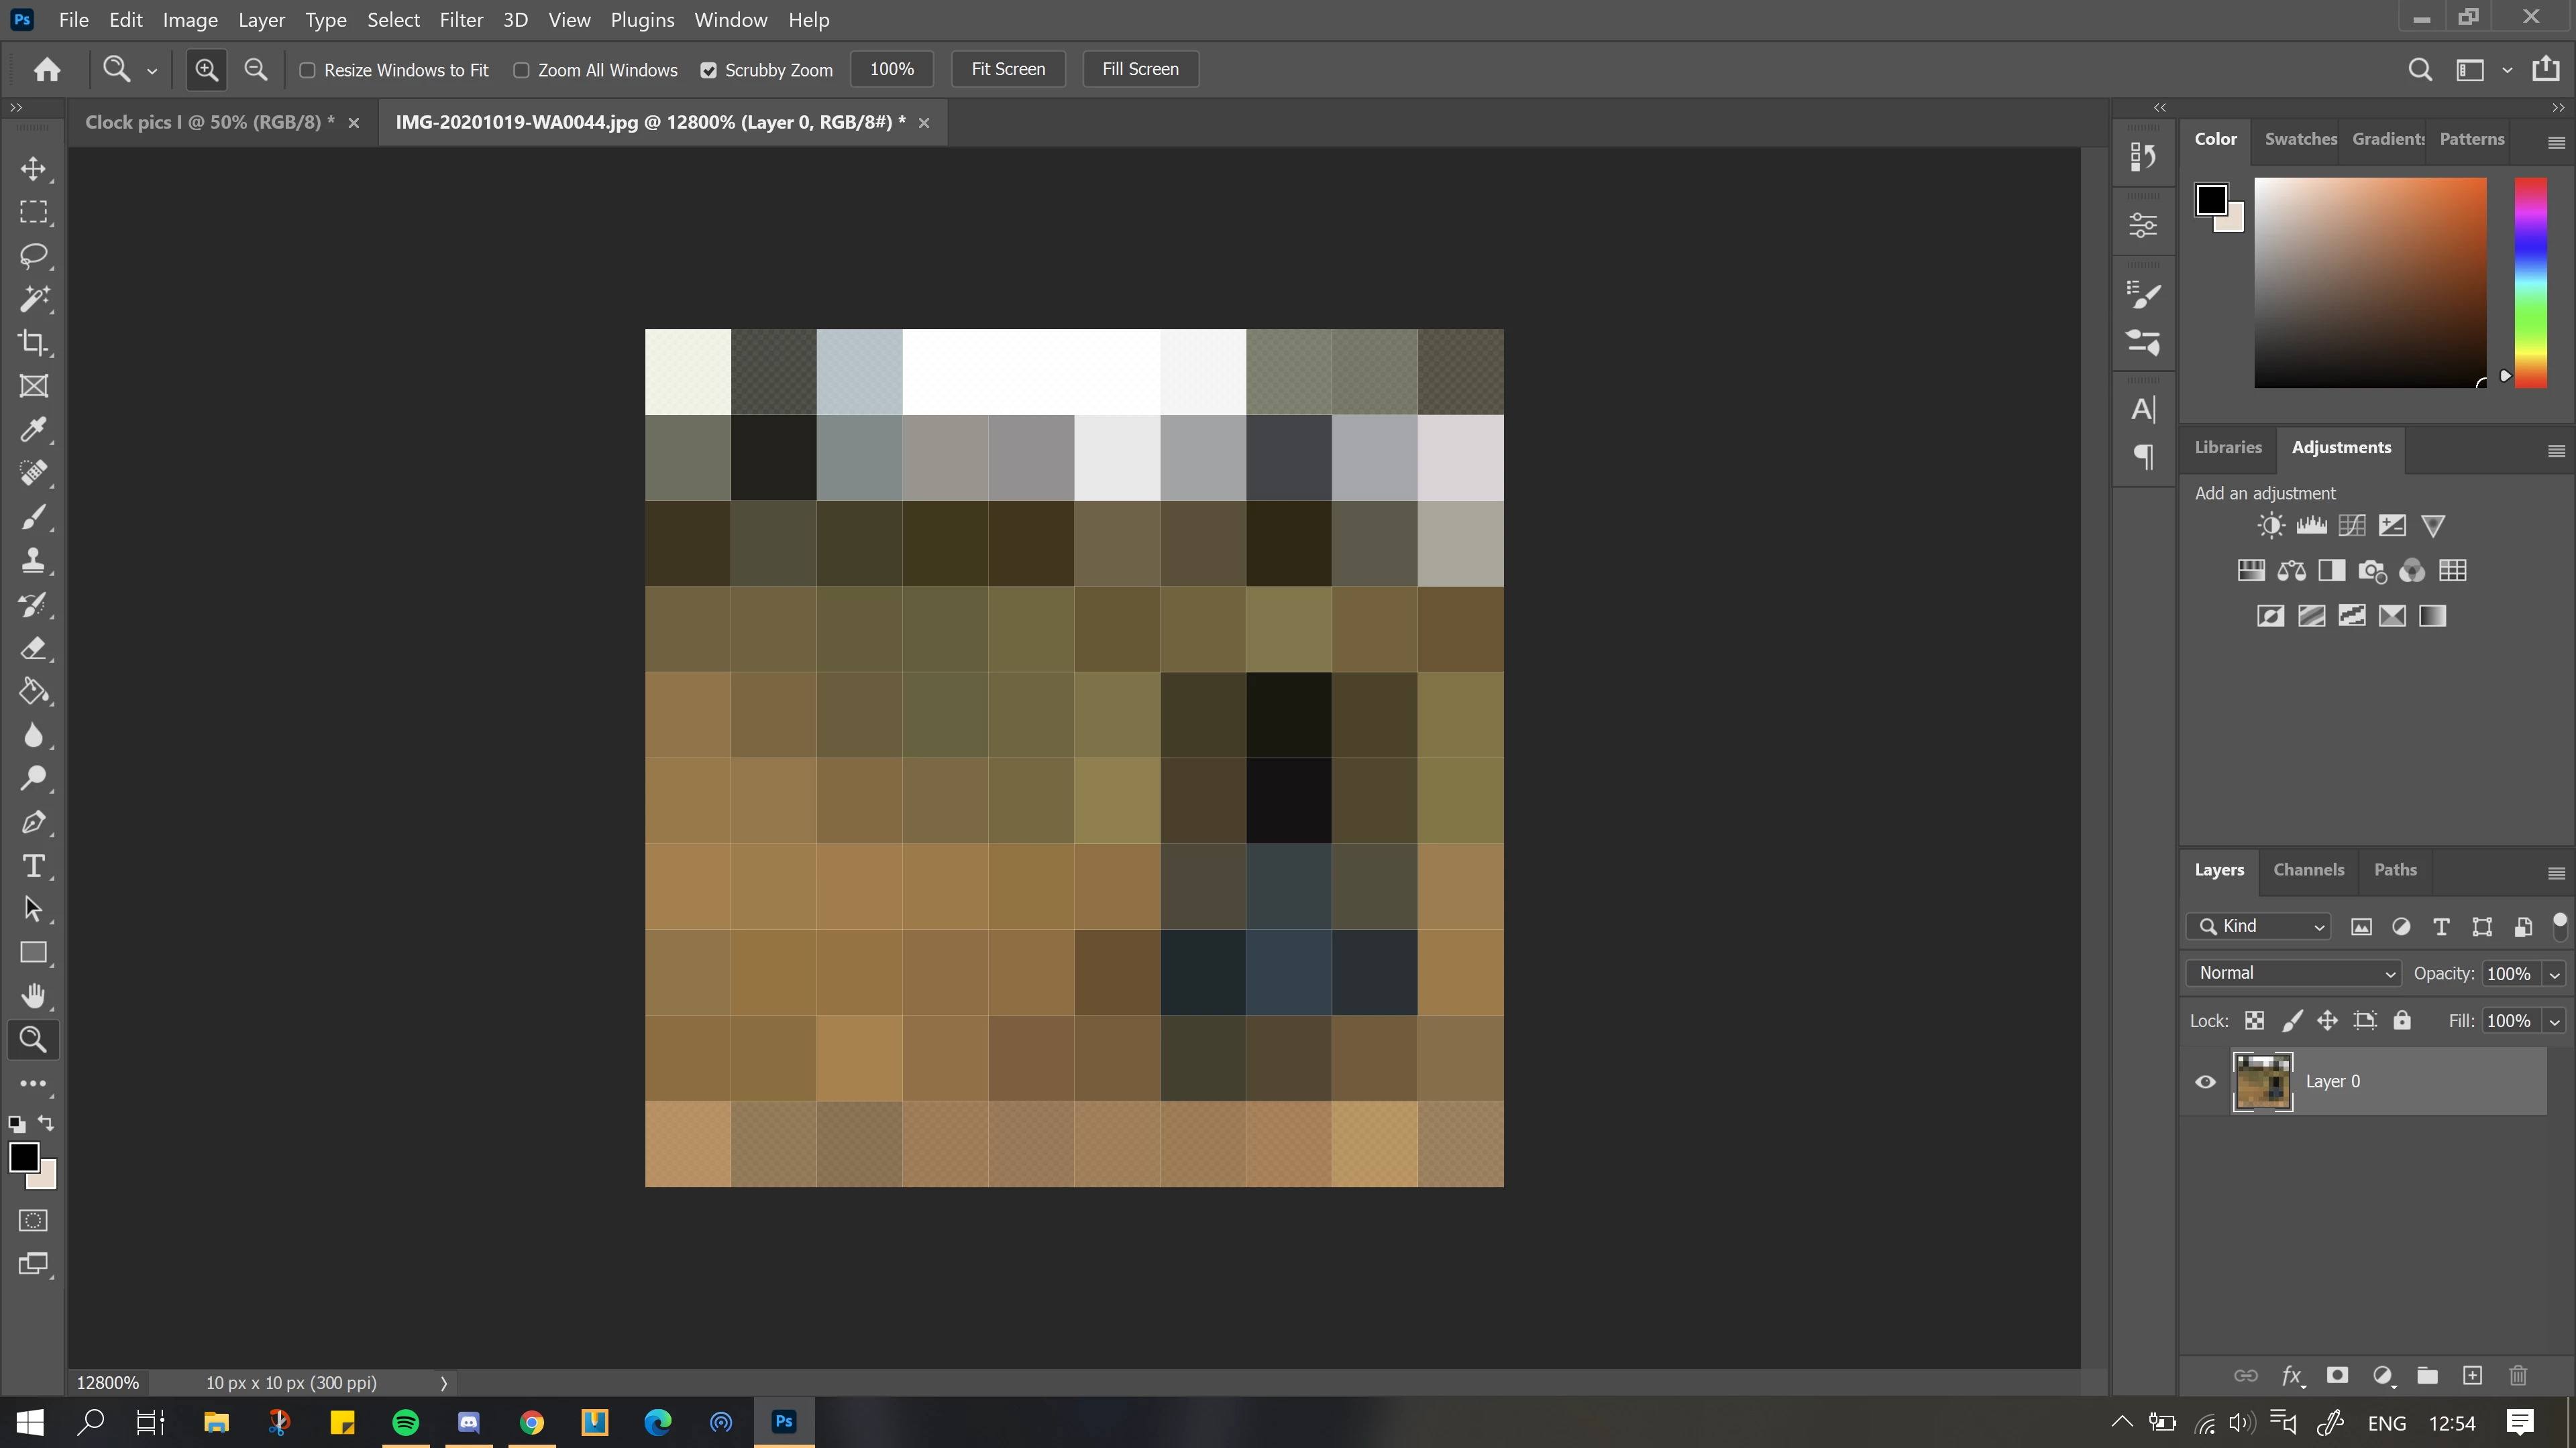Viewport: 2576px width, 1448px height.
Task: Open the Opacity slider dropdown arrow
Action: 2555,974
